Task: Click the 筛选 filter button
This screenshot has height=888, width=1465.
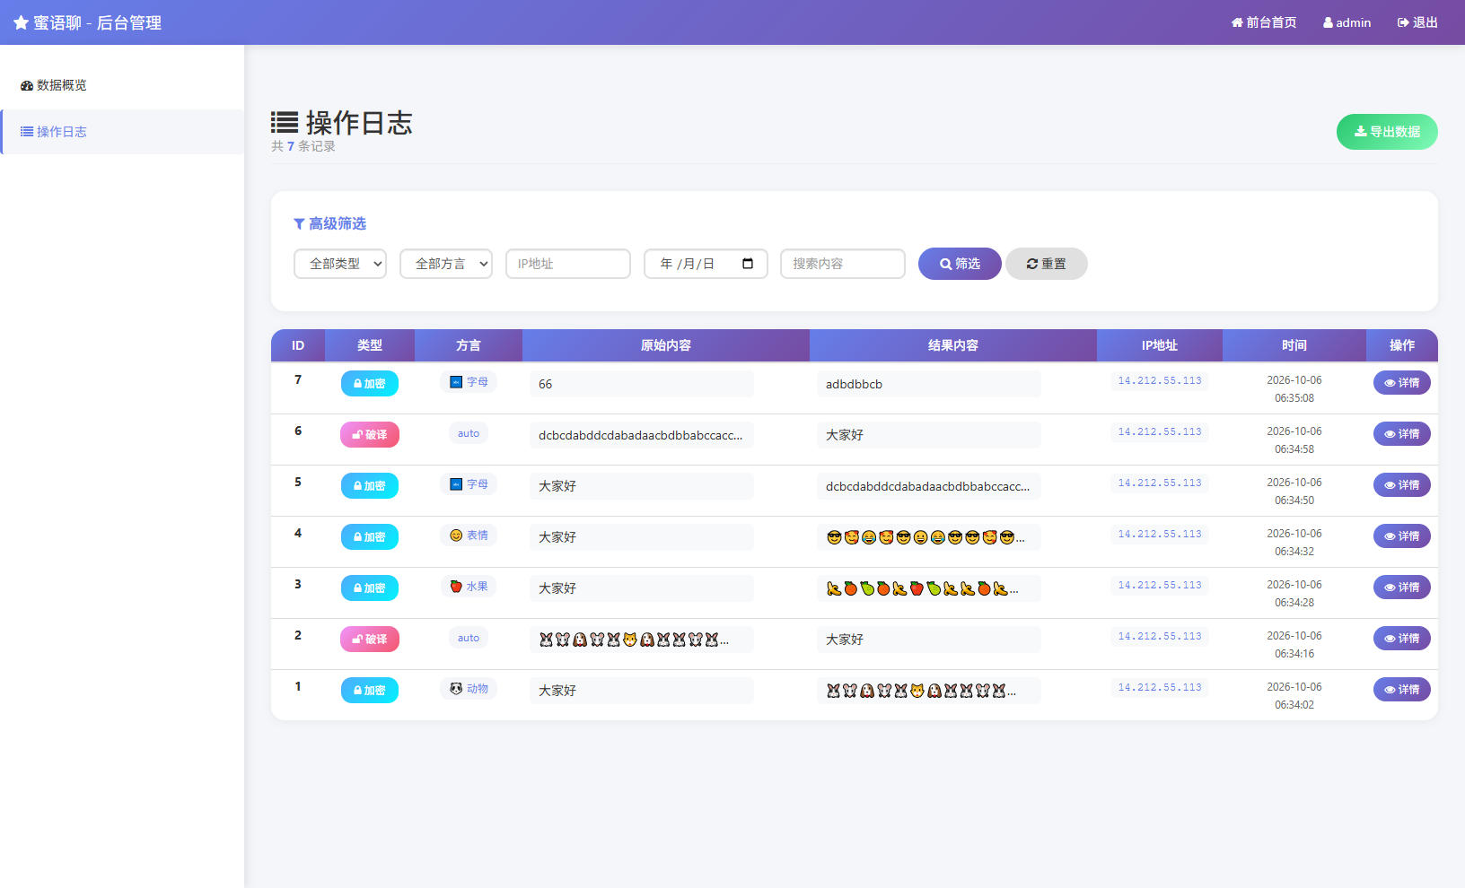Action: pyautogui.click(x=960, y=264)
